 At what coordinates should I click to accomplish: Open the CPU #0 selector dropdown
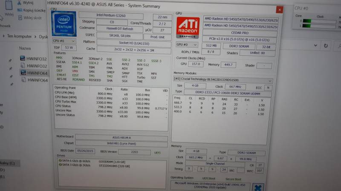(64, 41)
